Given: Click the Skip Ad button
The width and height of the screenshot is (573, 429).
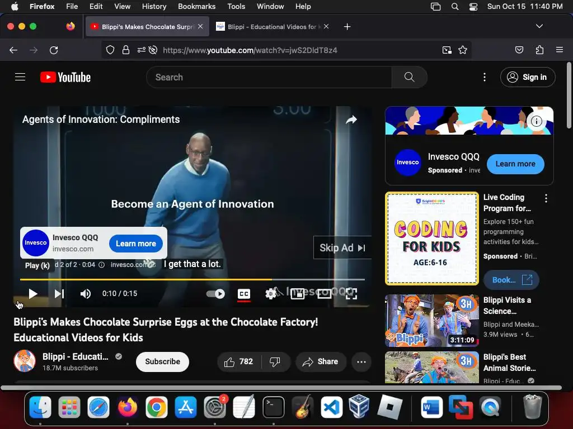Looking at the screenshot, I should (342, 247).
